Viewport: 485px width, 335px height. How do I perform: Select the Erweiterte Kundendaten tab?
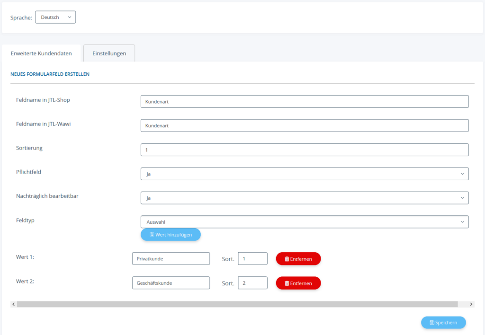click(x=41, y=53)
